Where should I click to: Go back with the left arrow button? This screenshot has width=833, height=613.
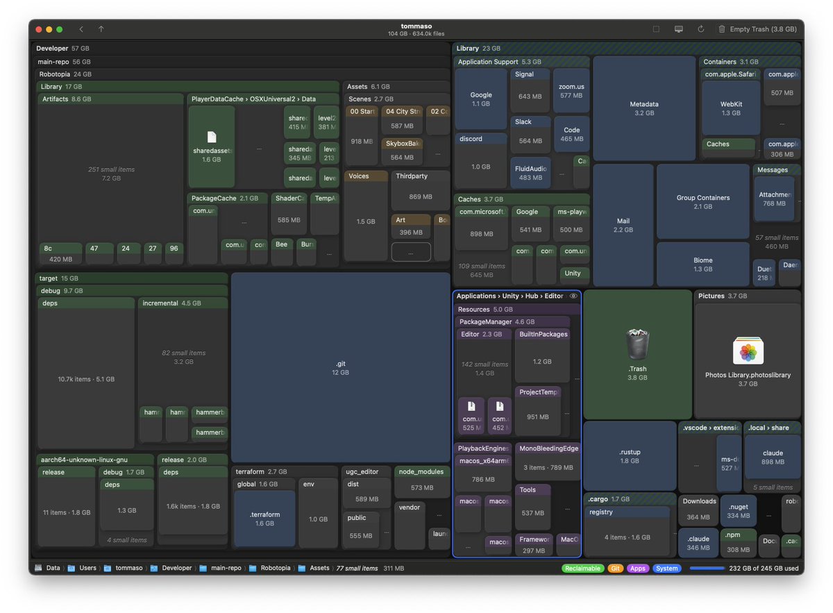pos(81,29)
